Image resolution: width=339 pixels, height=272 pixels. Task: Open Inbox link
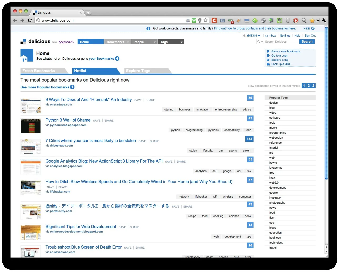(x=272, y=36)
